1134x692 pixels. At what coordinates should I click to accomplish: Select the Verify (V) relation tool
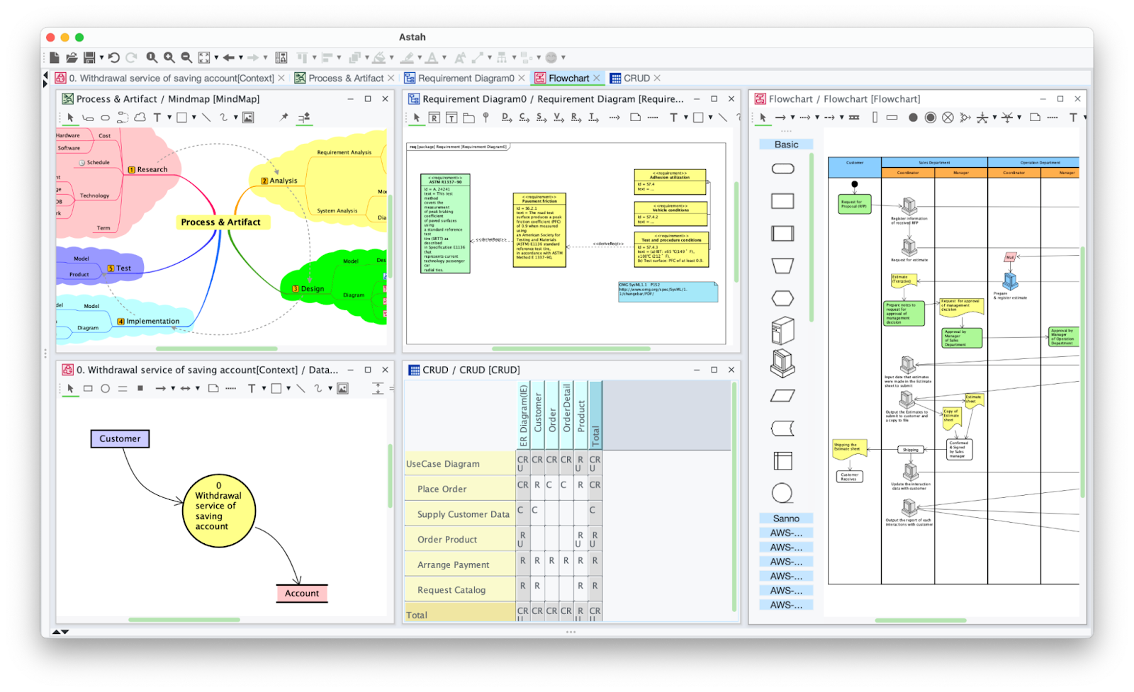[x=558, y=118]
